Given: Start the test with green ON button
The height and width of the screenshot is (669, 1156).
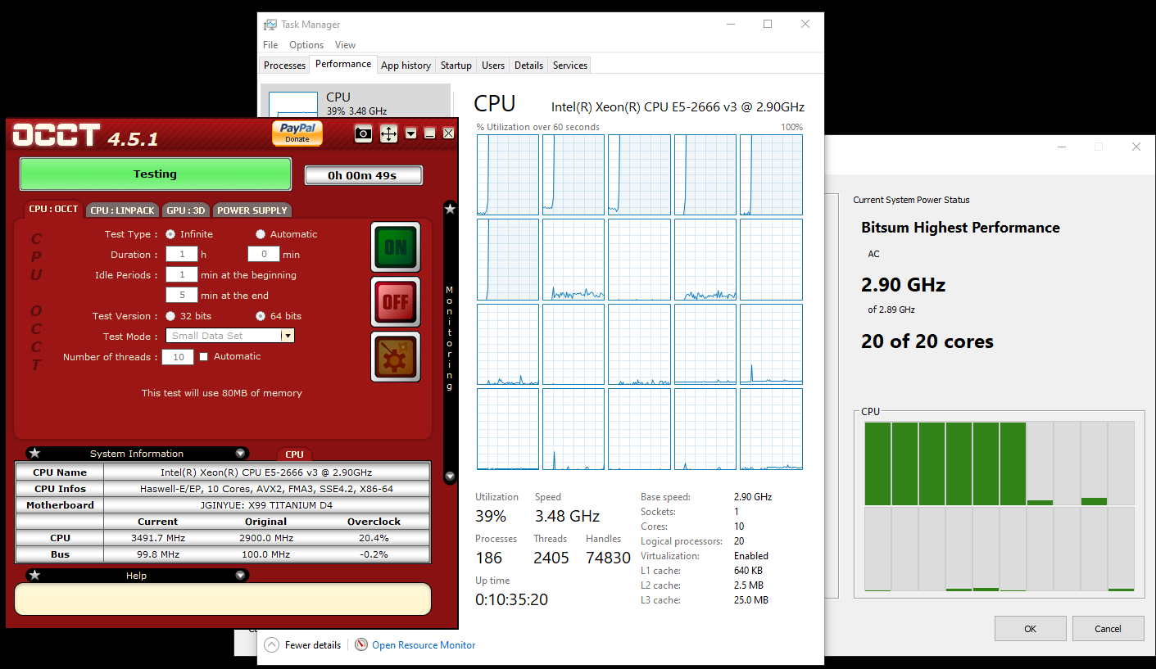Looking at the screenshot, I should coord(396,246).
